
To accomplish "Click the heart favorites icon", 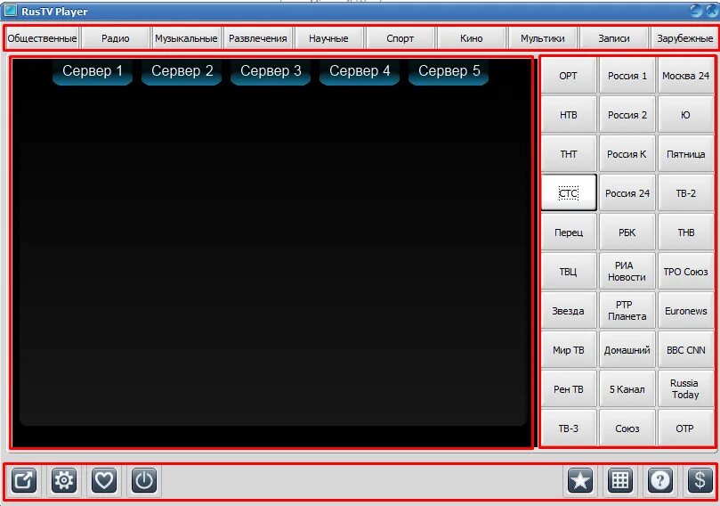I will pos(104,480).
